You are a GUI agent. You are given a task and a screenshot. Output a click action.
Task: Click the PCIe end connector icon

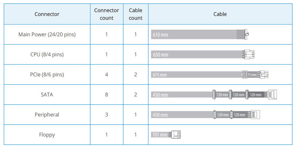[x=264, y=75]
